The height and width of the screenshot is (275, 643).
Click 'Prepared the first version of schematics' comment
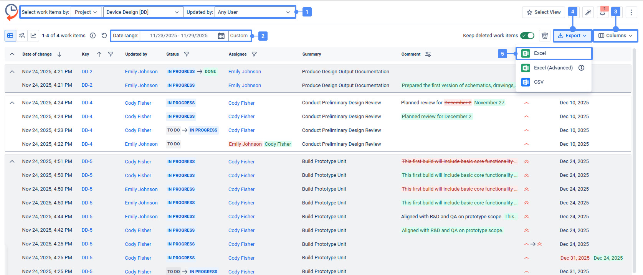point(458,86)
